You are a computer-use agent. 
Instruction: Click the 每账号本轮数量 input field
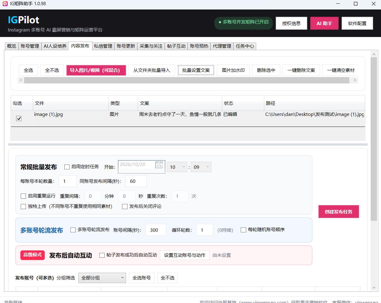pos(68,181)
